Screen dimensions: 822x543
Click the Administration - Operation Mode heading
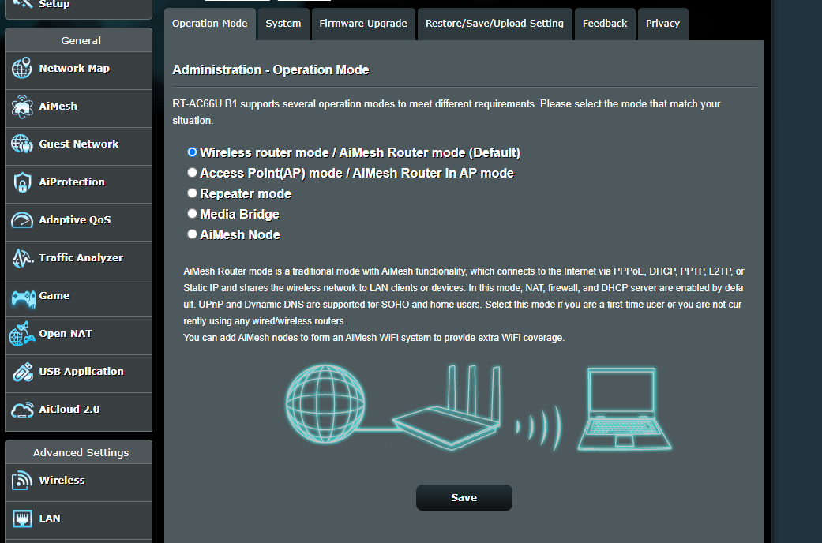tap(271, 69)
